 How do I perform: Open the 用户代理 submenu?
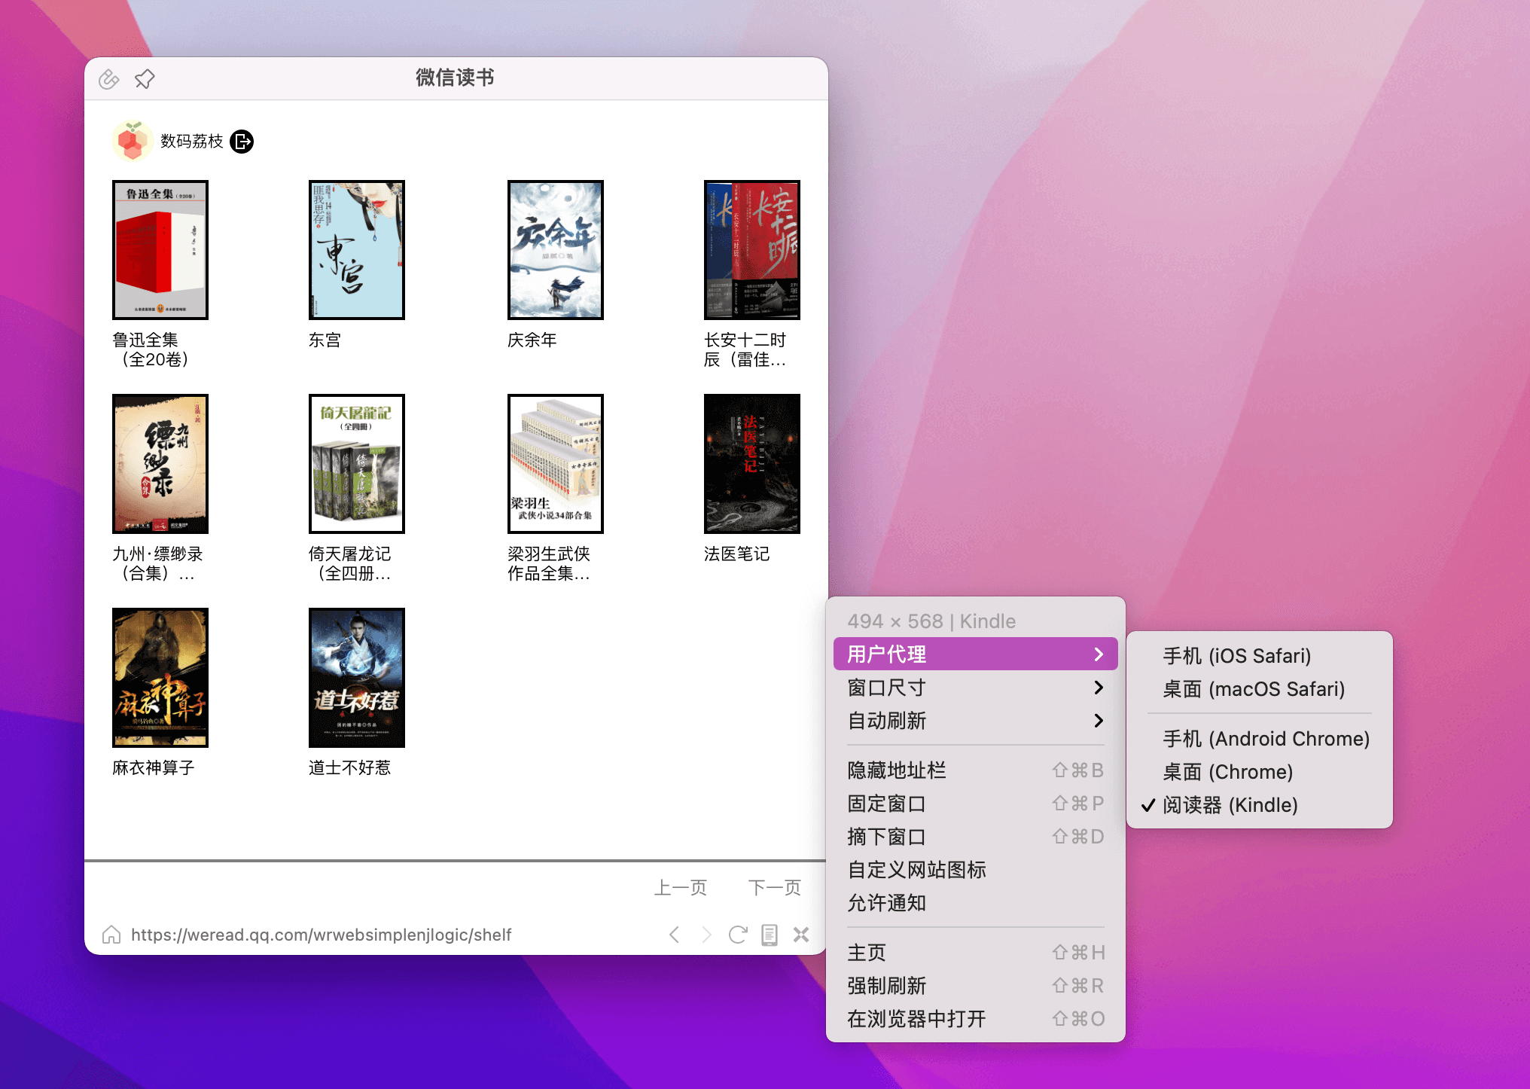pyautogui.click(x=974, y=654)
